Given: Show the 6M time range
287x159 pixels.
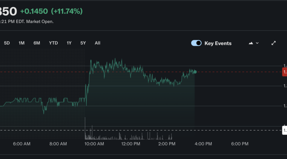Looking at the screenshot, I should pos(37,43).
